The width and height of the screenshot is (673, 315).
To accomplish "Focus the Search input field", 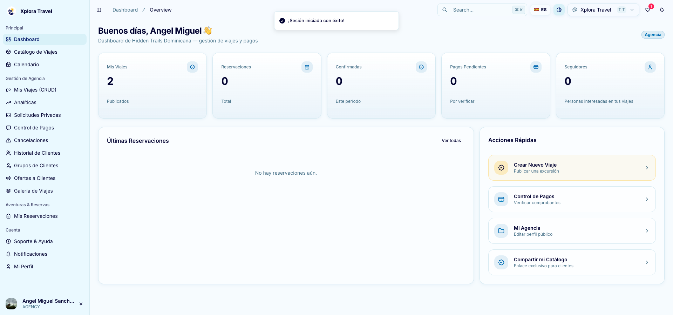I will click(x=482, y=10).
